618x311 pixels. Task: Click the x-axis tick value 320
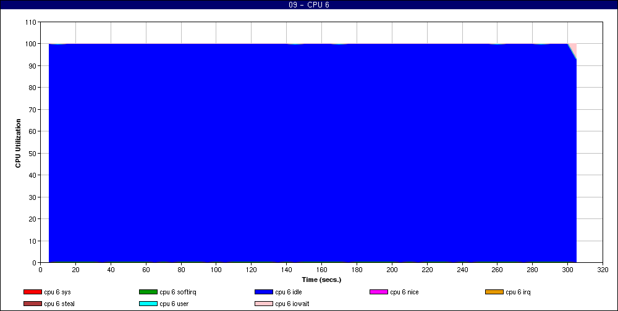(603, 270)
